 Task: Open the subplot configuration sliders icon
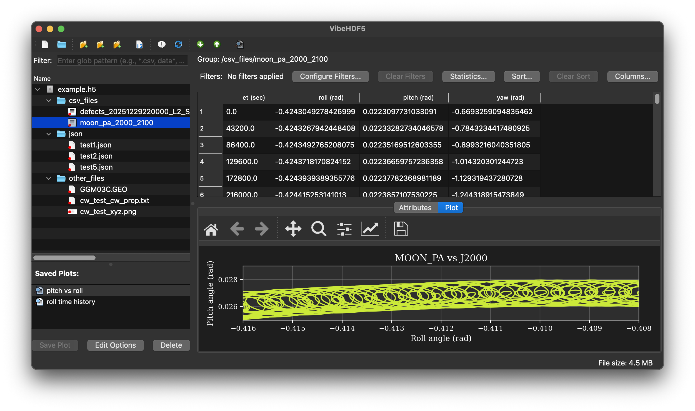point(344,229)
